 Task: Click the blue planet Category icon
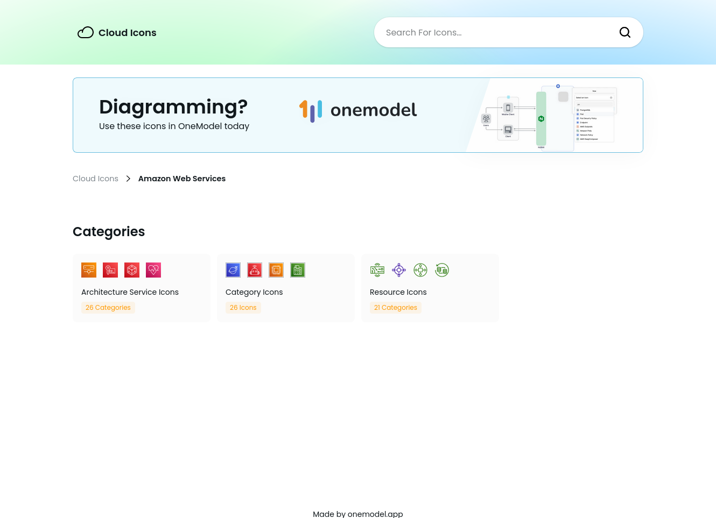233,270
